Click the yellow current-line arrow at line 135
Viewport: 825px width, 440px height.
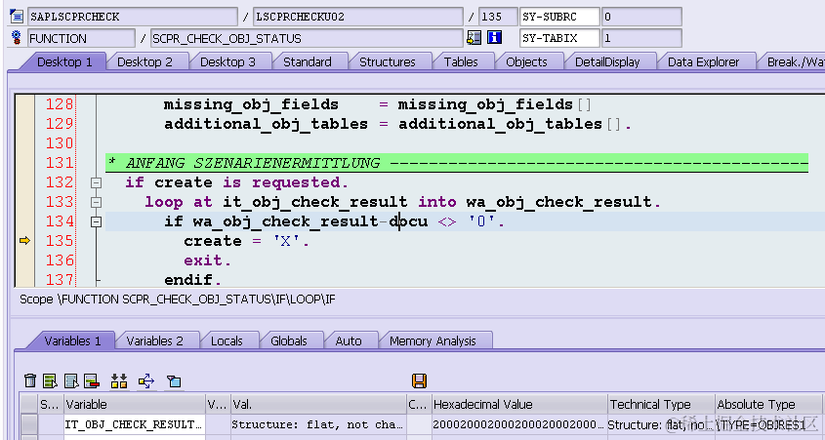[24, 241]
